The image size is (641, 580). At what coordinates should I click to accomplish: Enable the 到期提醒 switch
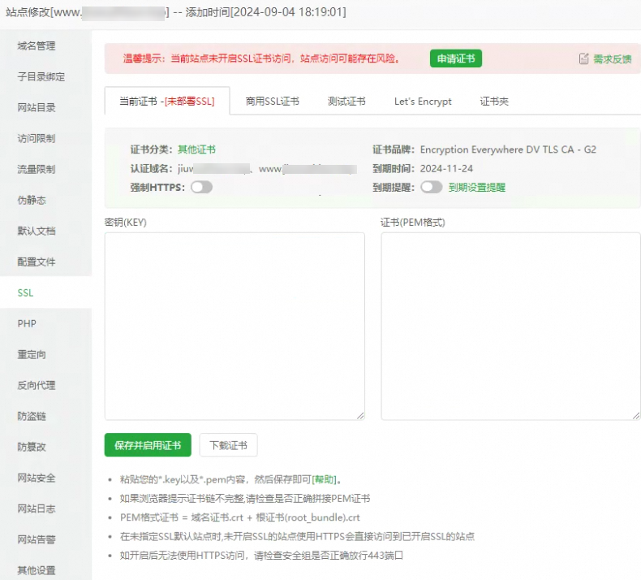click(x=432, y=187)
